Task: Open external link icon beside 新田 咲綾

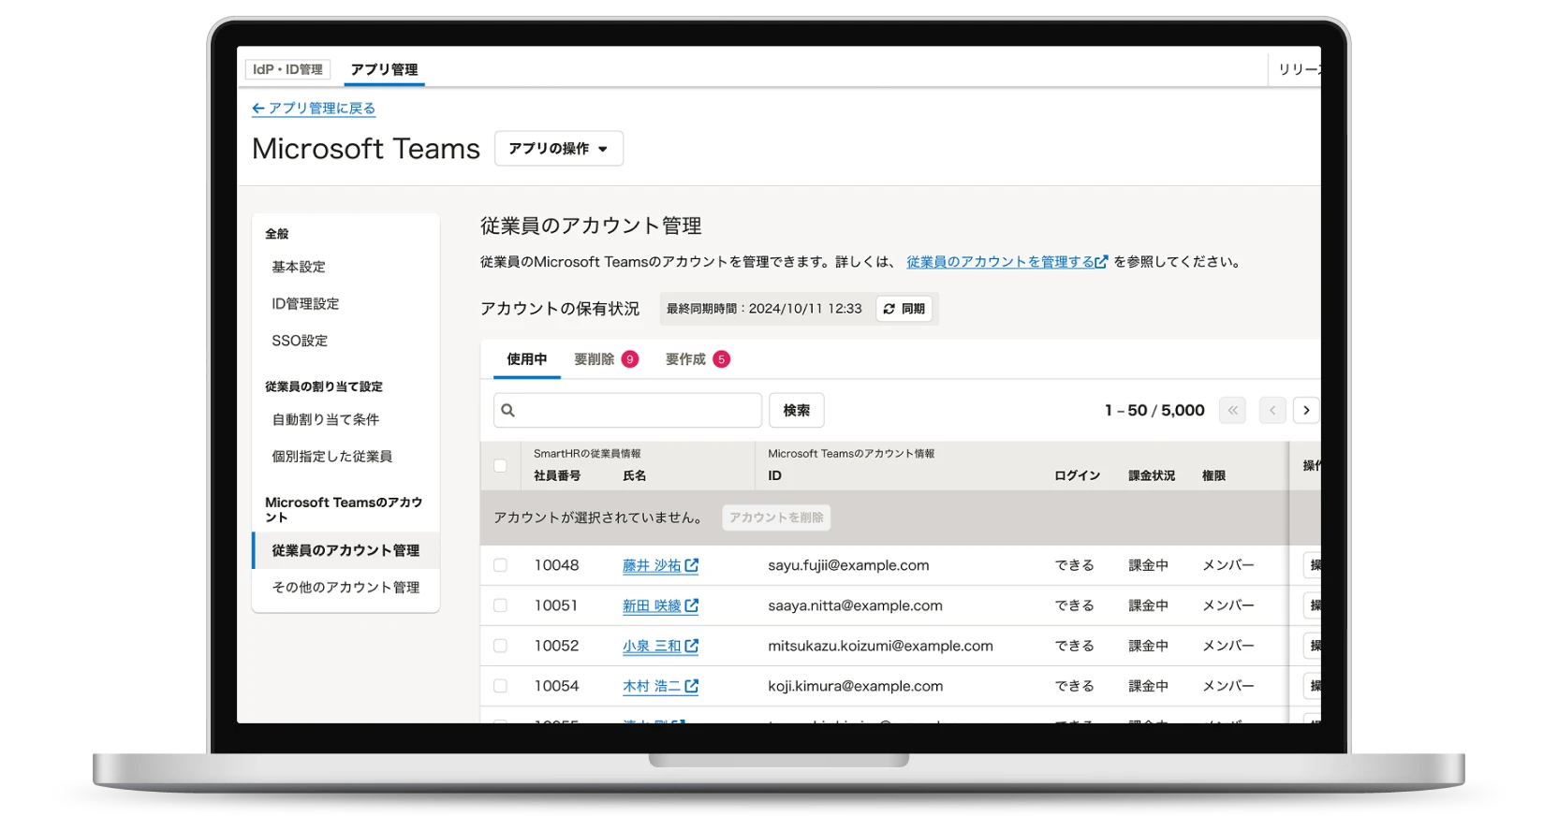Action: (692, 605)
